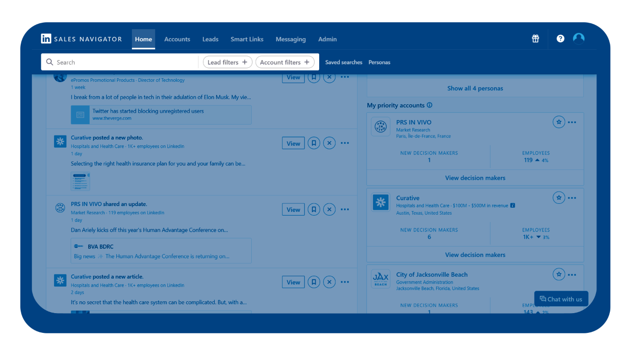Open the Accounts tab
Viewport: 629px width, 354px height.
pyautogui.click(x=177, y=39)
